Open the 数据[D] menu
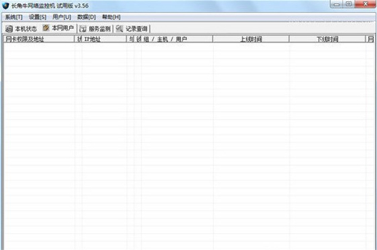The image size is (377, 250). pyautogui.click(x=86, y=17)
